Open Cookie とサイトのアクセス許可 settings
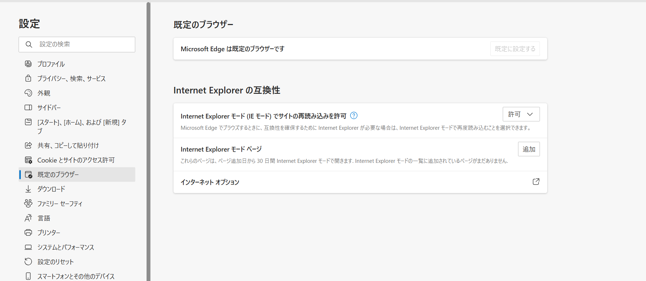The height and width of the screenshot is (281, 646). (x=77, y=160)
